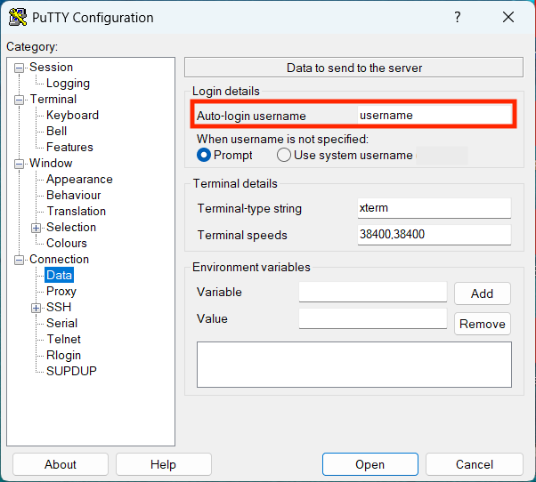The width and height of the screenshot is (536, 482).
Task: Open the Keyboard category
Action: pos(72,115)
